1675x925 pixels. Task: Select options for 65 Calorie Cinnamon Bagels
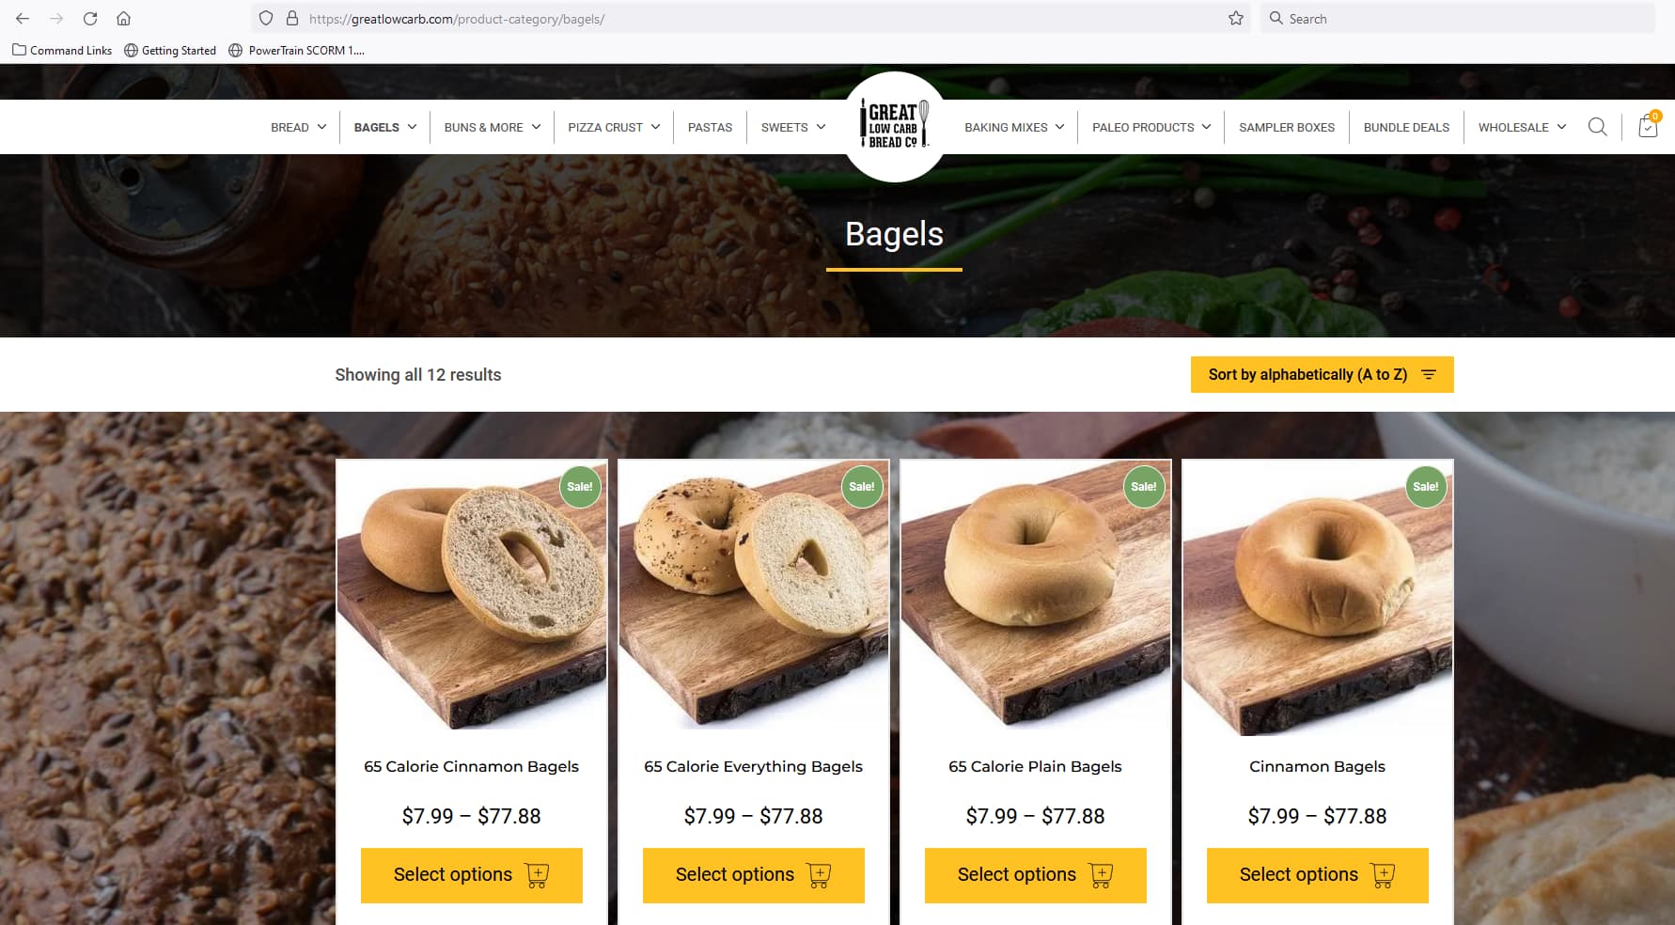472,875
